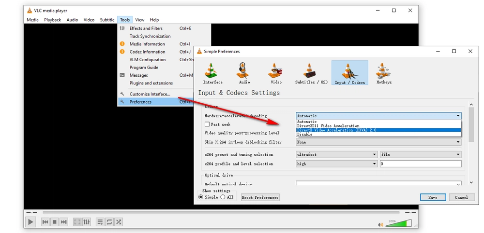The height and width of the screenshot is (233, 484).
Task: Open x264 profile high dropdown
Action: tap(336, 164)
